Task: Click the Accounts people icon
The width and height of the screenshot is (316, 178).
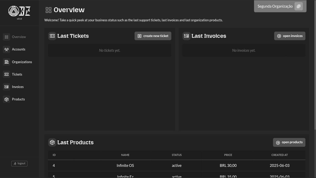Action: tap(7, 49)
